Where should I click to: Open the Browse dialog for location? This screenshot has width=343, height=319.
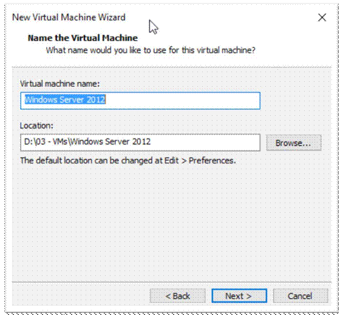(294, 143)
